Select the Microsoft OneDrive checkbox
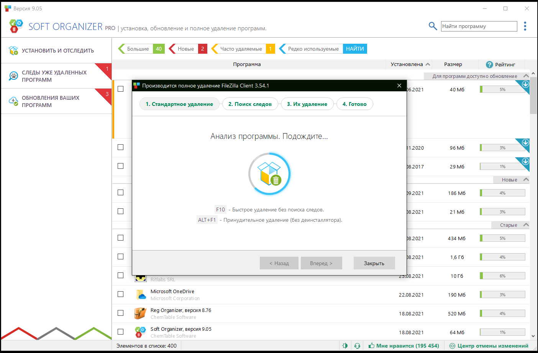The image size is (538, 353). (121, 294)
